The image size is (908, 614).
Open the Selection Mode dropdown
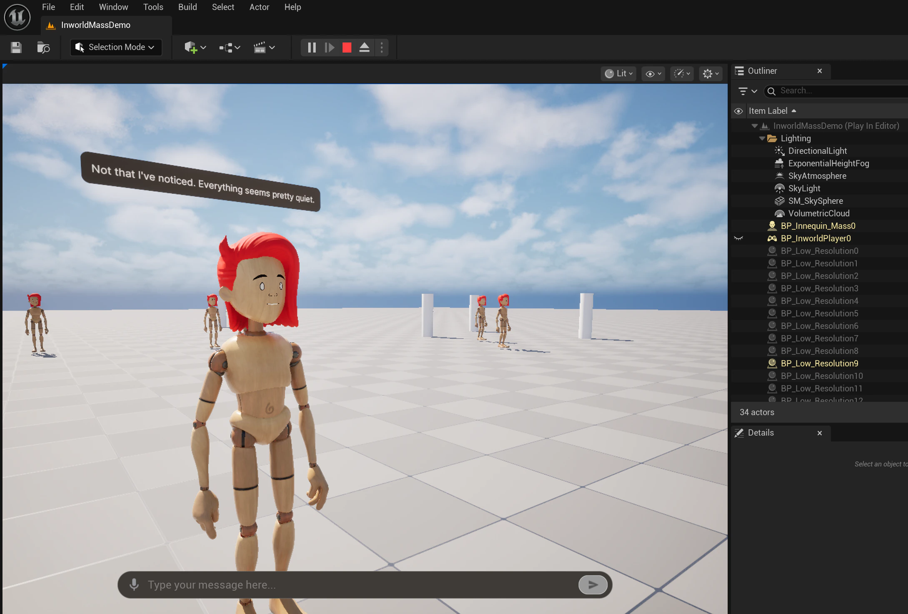(x=116, y=48)
